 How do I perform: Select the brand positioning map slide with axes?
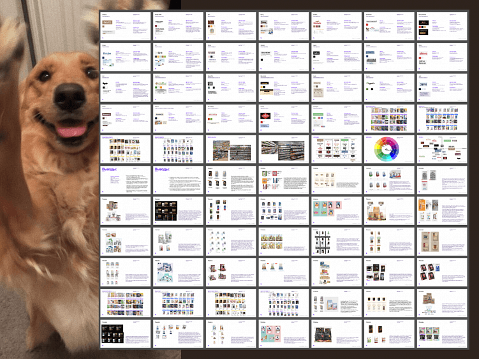[x=442, y=149]
